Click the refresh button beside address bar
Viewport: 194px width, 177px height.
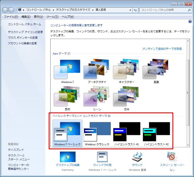(135, 10)
